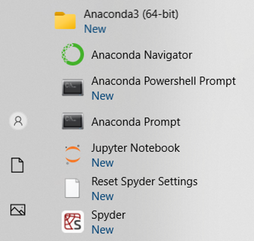Launch Jupyter Notebook from its label

[135, 148]
